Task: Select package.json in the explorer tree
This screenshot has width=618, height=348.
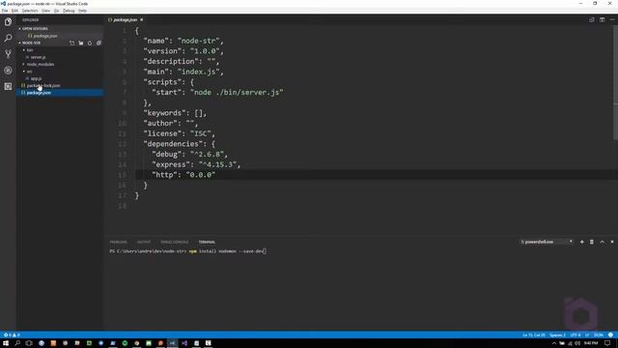Action: (60, 93)
